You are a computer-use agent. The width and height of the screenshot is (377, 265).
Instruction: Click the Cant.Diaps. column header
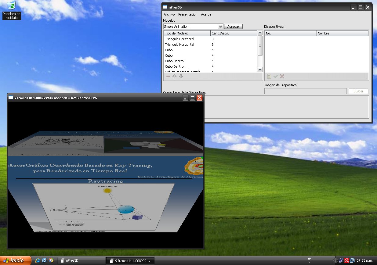pyautogui.click(x=234, y=33)
